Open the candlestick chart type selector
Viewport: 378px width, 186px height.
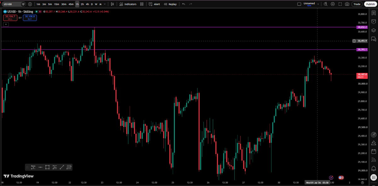[112, 4]
